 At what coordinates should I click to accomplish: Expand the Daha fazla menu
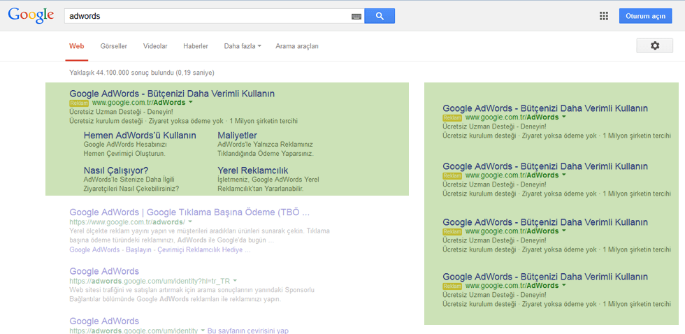click(243, 46)
